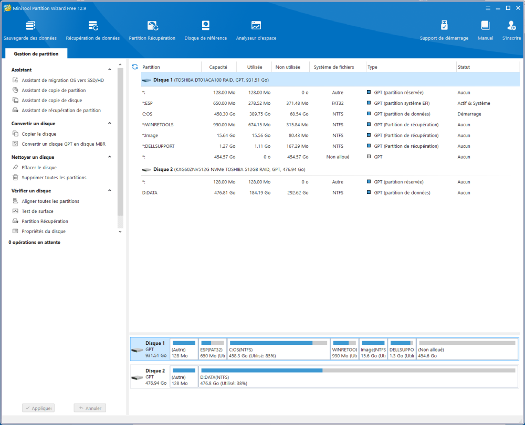
Task: Launch Analyseur d'espace tool
Action: (x=256, y=30)
